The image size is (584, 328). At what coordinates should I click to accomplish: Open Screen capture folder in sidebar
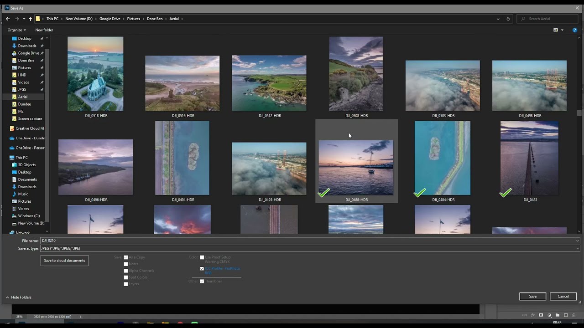26,119
